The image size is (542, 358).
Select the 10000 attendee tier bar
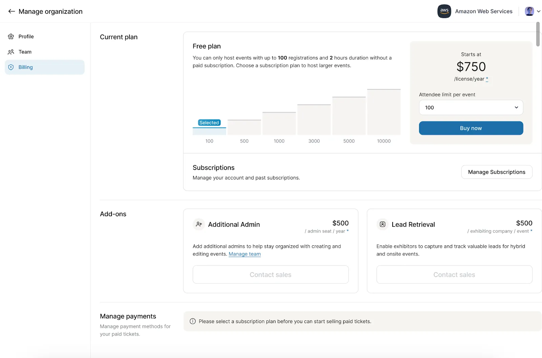(384, 112)
